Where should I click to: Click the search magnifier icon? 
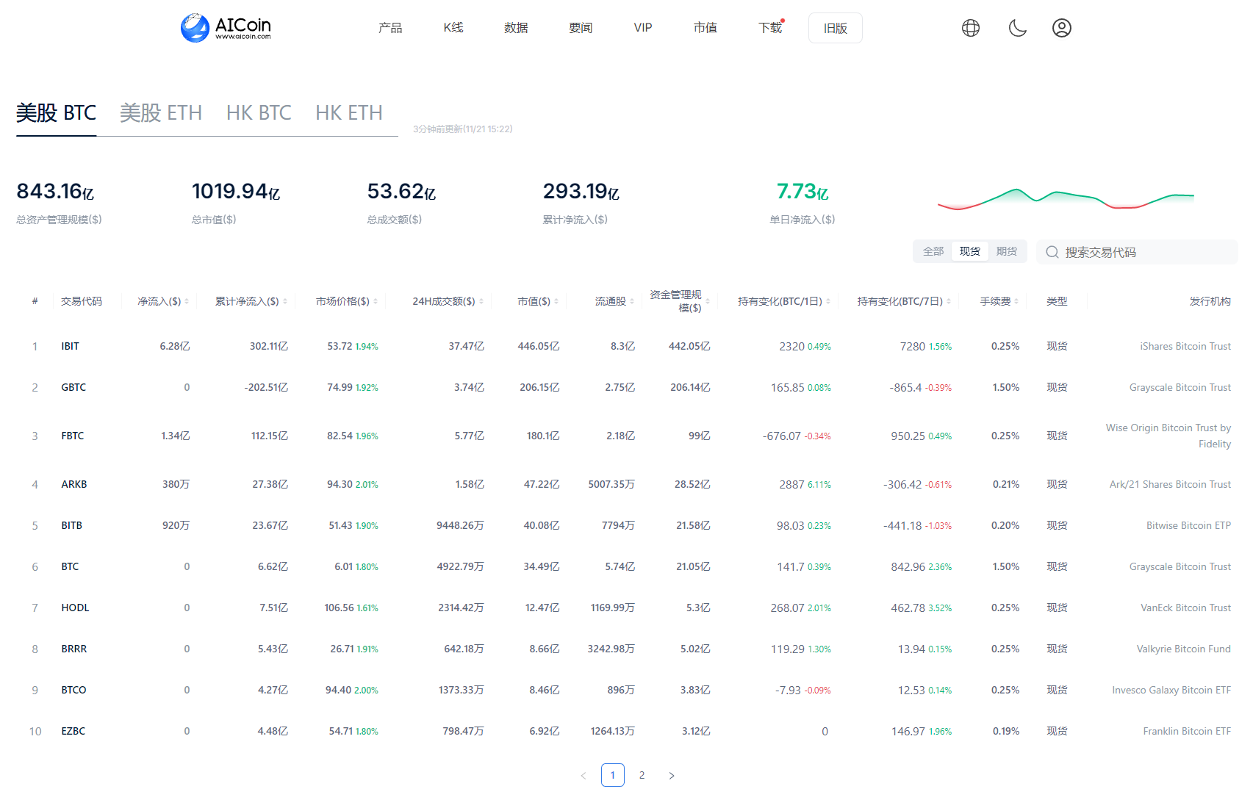tap(1052, 252)
